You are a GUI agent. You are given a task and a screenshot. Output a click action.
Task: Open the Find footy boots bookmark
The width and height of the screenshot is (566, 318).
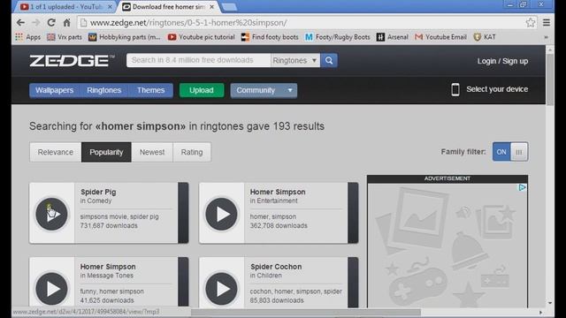pos(270,37)
